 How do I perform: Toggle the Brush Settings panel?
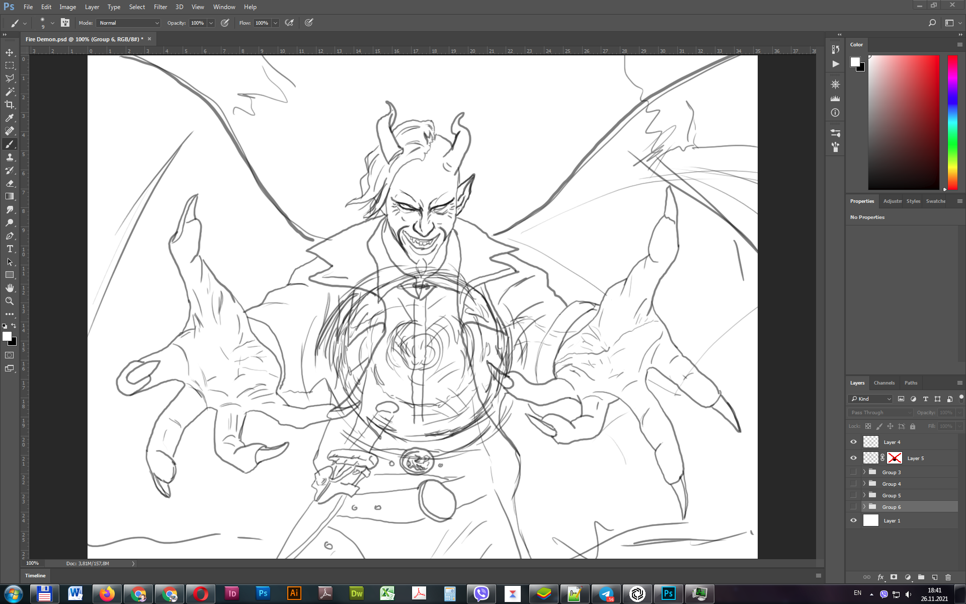[x=65, y=23]
